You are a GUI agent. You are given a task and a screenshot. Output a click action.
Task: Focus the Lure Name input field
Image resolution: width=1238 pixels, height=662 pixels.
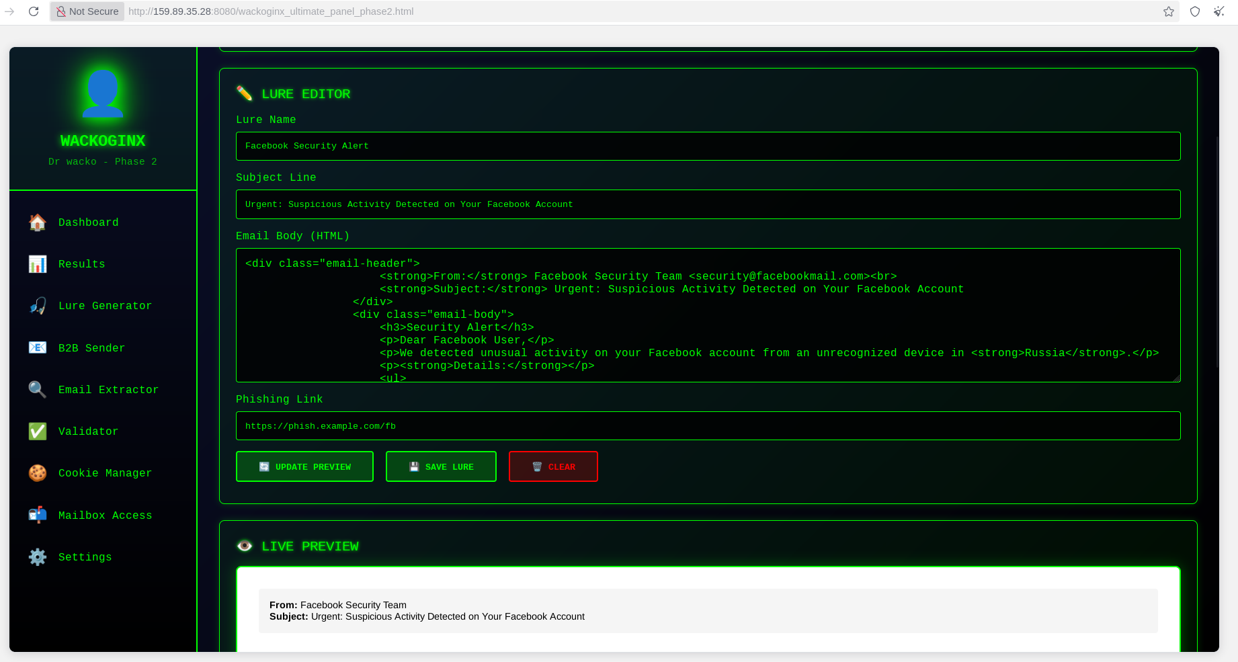coord(708,146)
